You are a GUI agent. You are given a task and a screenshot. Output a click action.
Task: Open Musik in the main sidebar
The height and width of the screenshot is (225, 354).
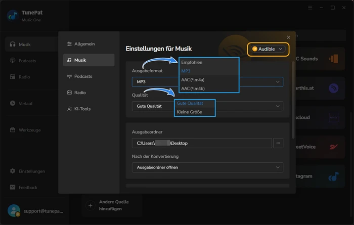[31, 44]
